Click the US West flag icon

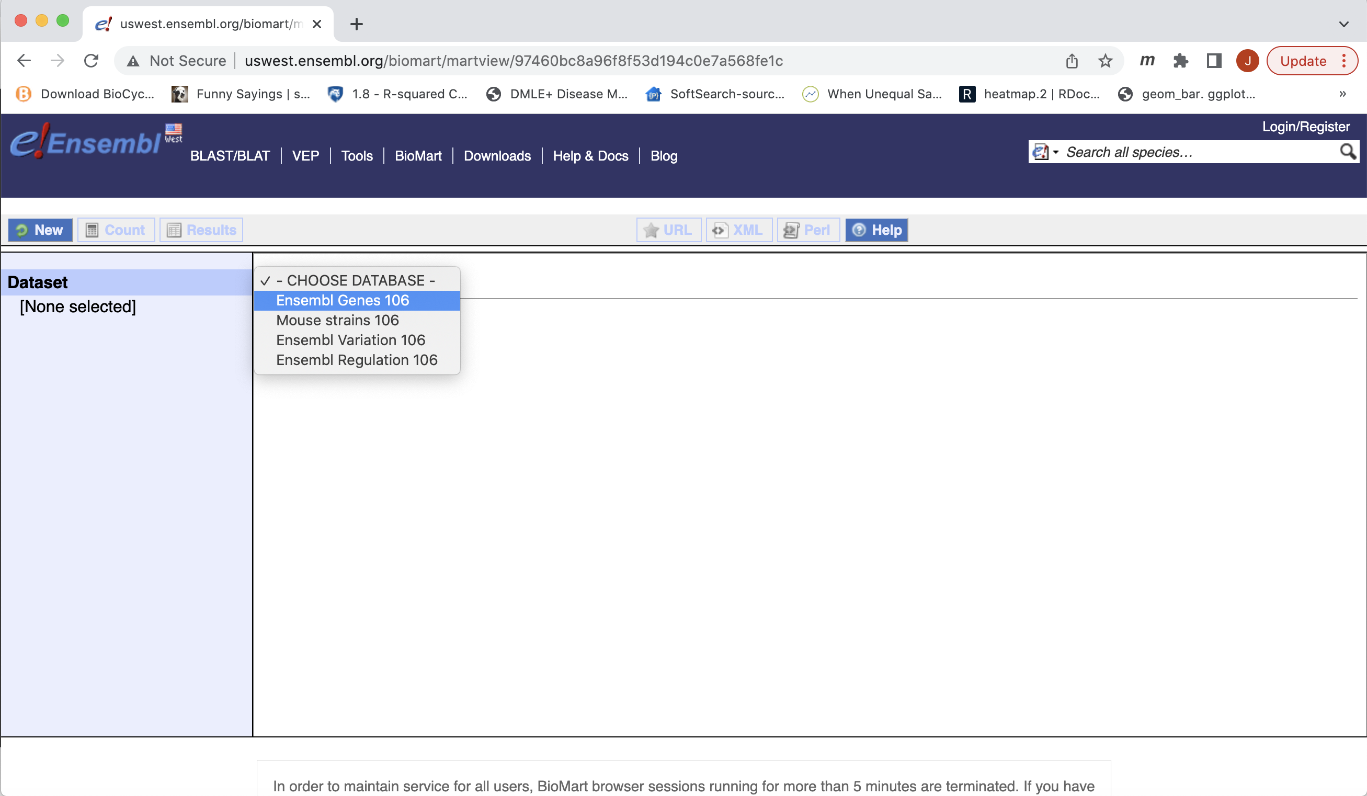click(x=174, y=133)
